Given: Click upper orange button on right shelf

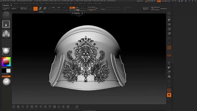Looking at the screenshot, I should pos(169,48).
